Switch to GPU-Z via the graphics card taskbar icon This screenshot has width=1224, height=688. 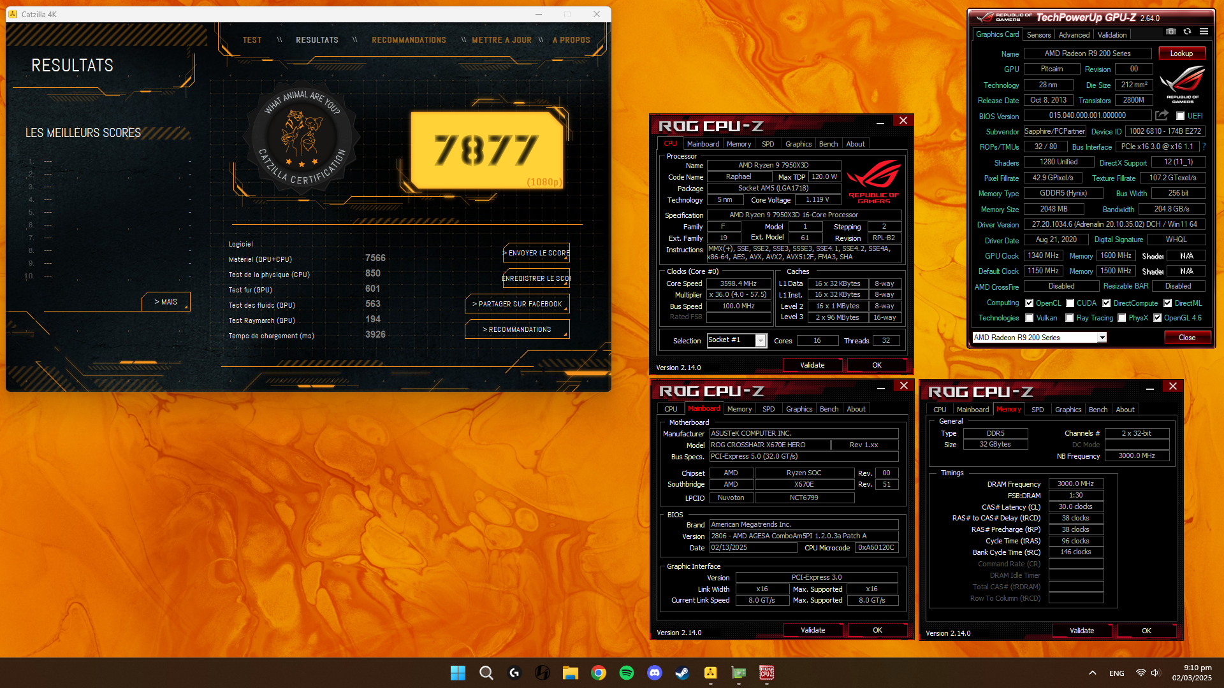[738, 673]
